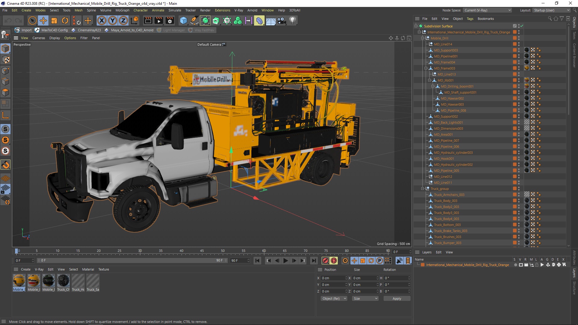The height and width of the screenshot is (325, 578).
Task: Toggle Enable Snap magnet icon
Action: [5, 165]
